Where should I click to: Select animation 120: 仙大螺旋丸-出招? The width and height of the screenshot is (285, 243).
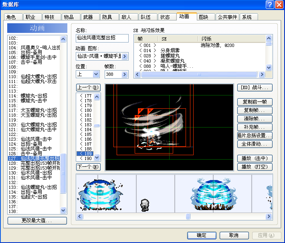pos(34,125)
